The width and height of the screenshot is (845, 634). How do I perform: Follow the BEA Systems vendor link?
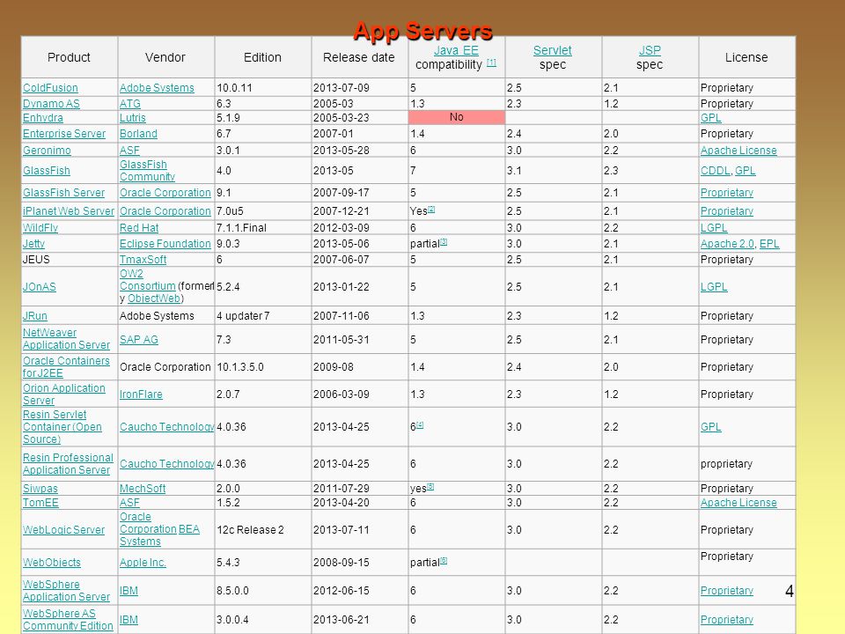159,535
